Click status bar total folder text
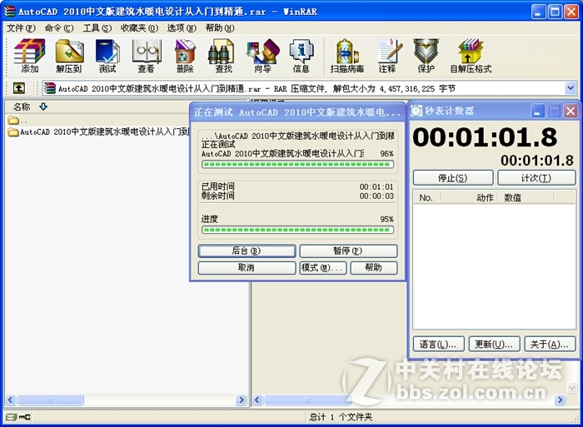This screenshot has height=427, width=583. point(341,417)
